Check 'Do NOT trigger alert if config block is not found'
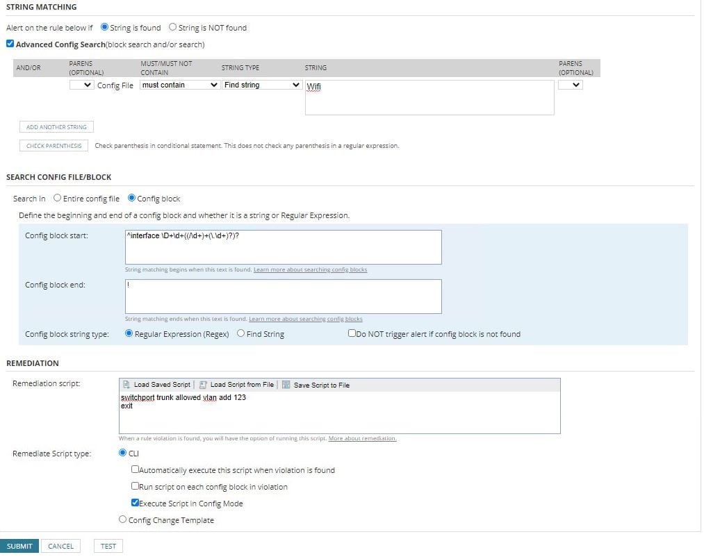The width and height of the screenshot is (704, 557). coord(352,333)
